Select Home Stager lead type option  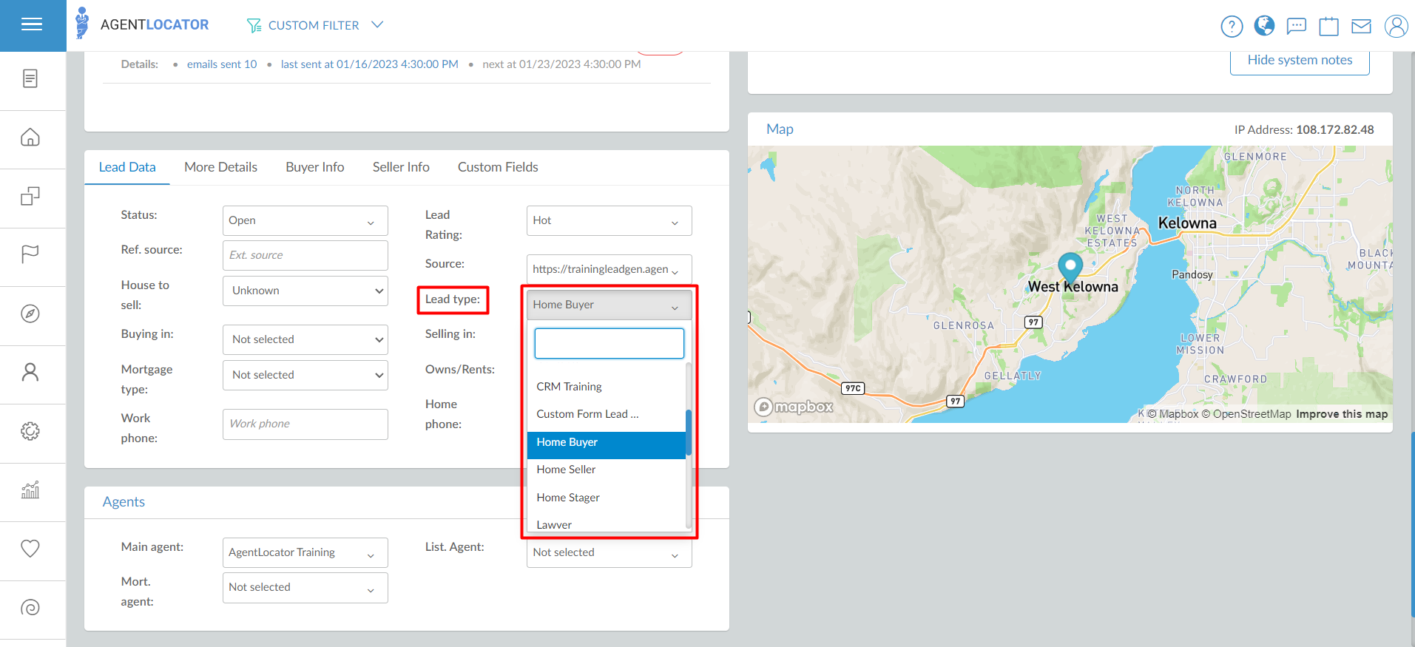[607, 498]
